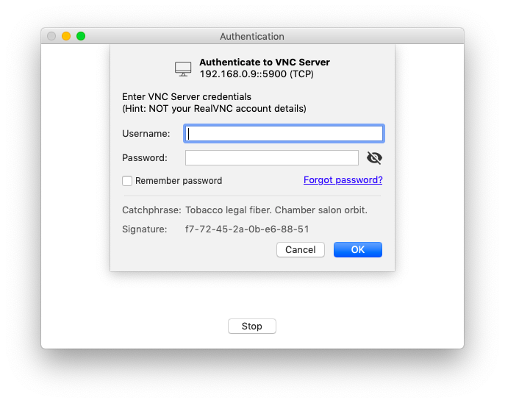The width and height of the screenshot is (505, 403).
Task: Click the server address 192.168.0.9::5900 (TCP)
Action: pyautogui.click(x=257, y=74)
